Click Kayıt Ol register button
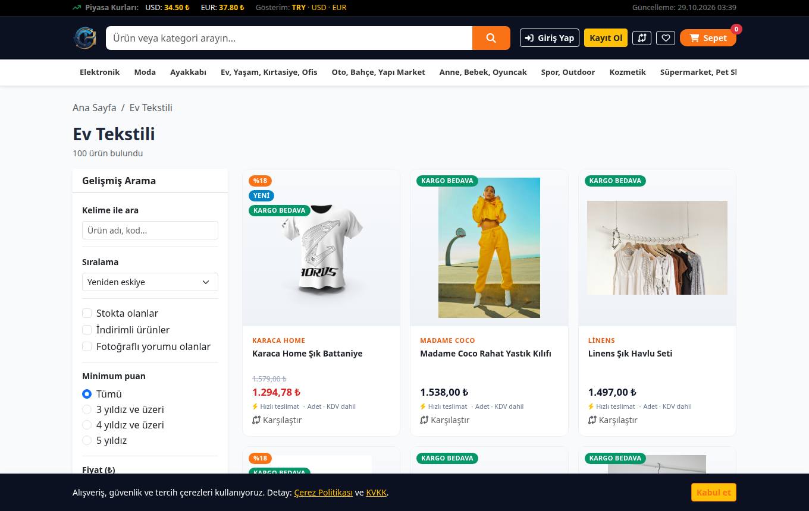This screenshot has width=809, height=511. (606, 38)
